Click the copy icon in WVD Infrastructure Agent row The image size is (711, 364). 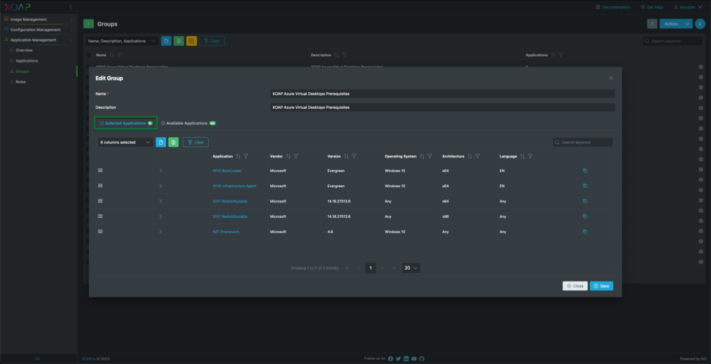click(x=585, y=186)
